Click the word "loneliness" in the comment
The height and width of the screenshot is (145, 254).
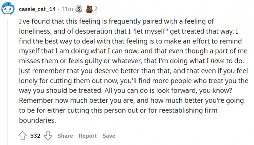(35, 31)
